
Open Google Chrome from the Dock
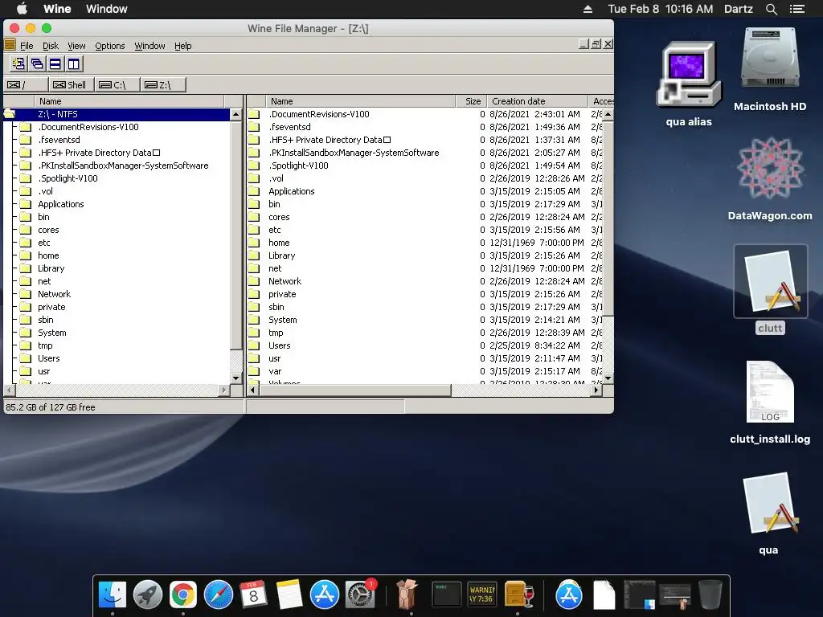182,595
